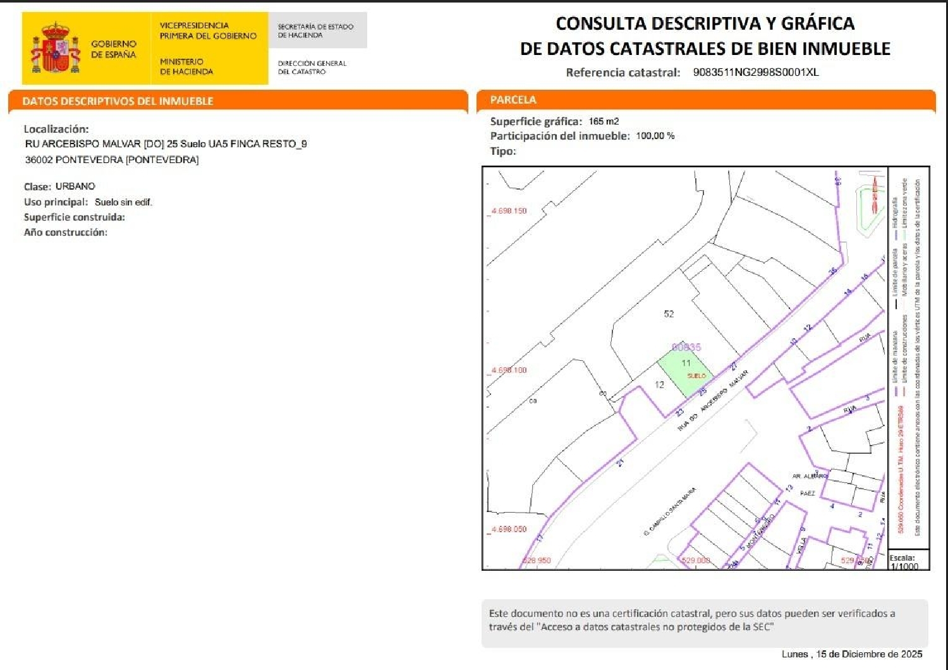Toggle the parcel label 09035 highlight
948x670 pixels.
point(687,347)
